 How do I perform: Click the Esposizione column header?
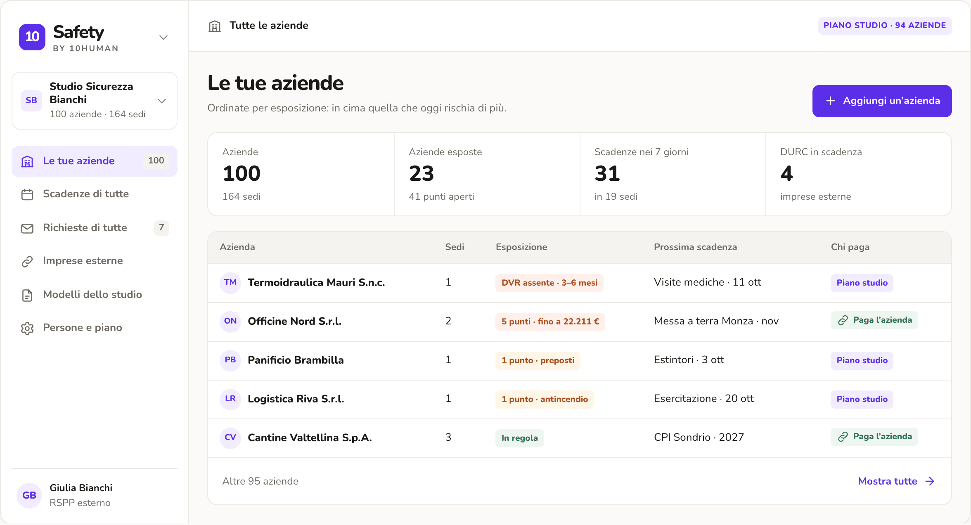[521, 247]
